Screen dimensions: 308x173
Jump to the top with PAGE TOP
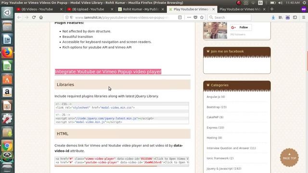click(289, 158)
